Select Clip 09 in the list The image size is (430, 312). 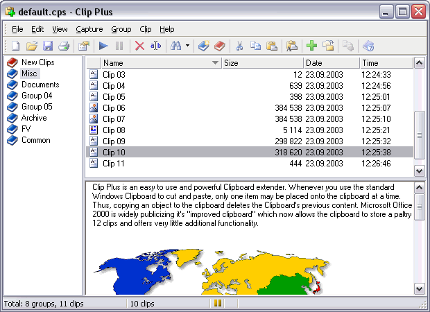pos(250,141)
